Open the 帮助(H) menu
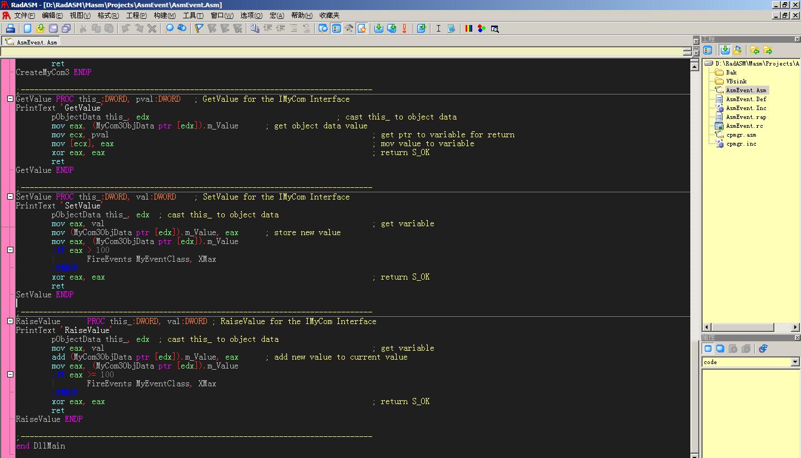This screenshot has width=801, height=458. tap(302, 16)
